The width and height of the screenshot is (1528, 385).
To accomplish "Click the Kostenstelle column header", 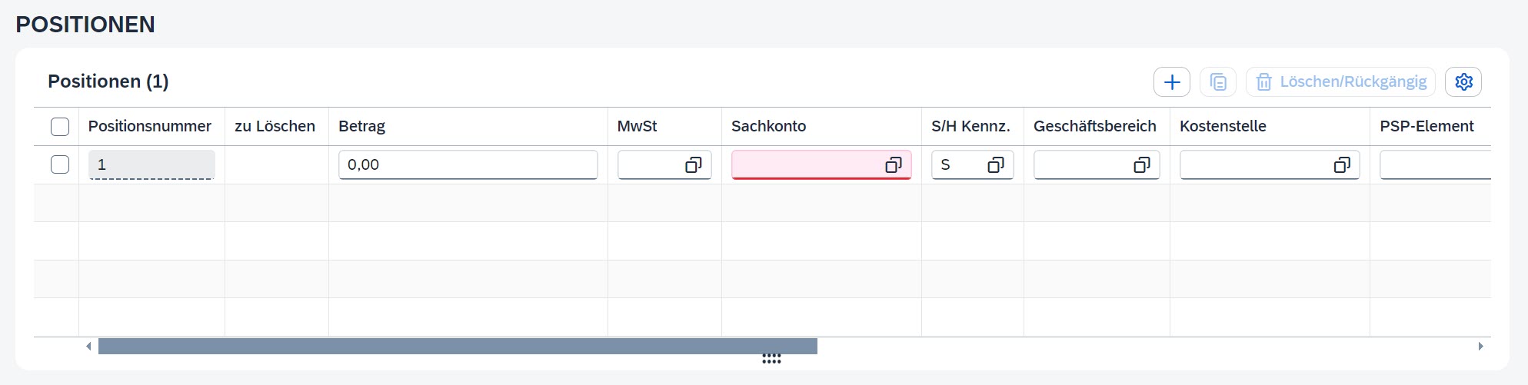I will click(1223, 127).
